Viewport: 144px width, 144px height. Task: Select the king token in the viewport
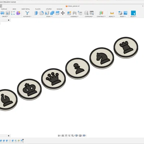pyautogui.click(x=29, y=89)
